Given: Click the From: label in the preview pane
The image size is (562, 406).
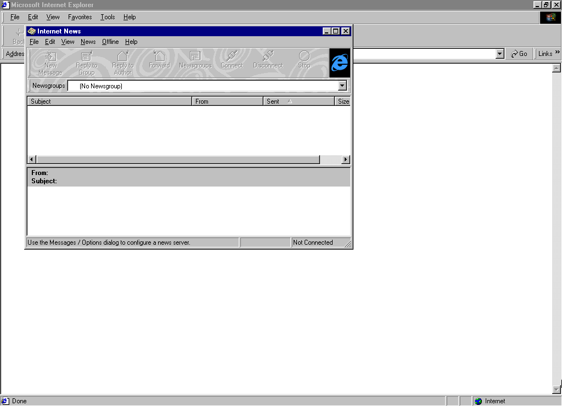Looking at the screenshot, I should 40,173.
